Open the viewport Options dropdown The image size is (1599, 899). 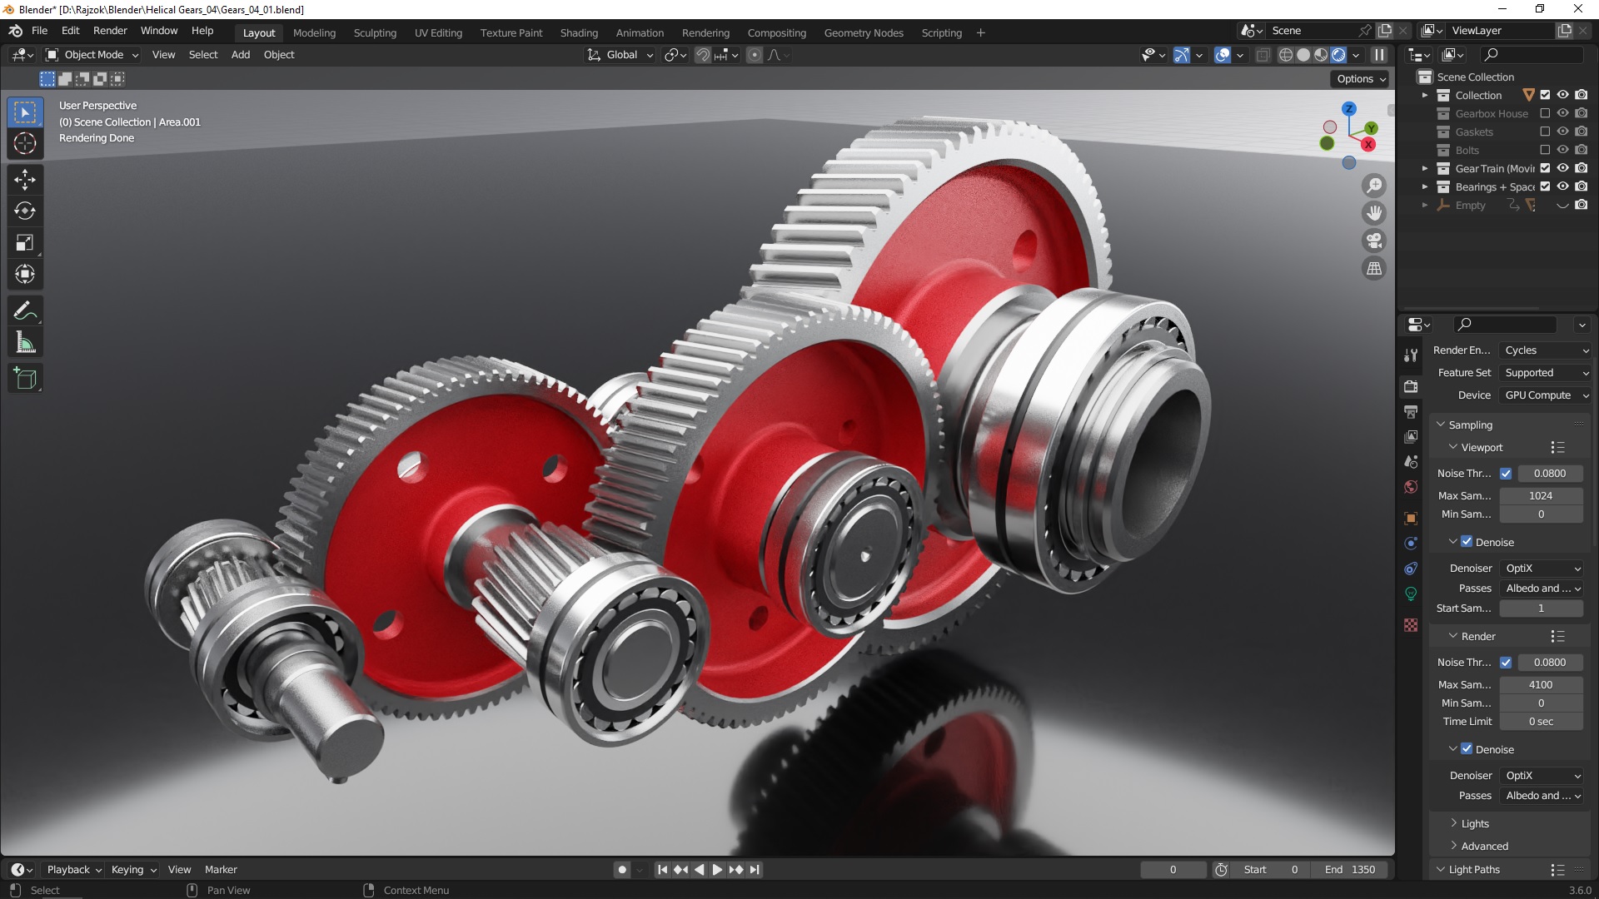pyautogui.click(x=1362, y=79)
